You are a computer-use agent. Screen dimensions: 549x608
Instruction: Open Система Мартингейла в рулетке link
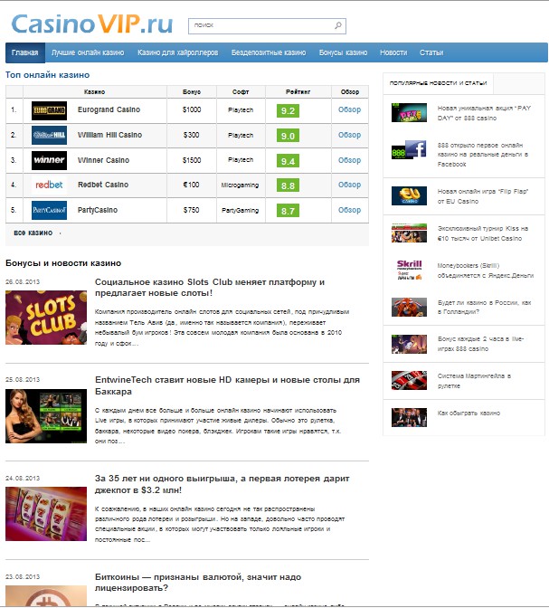pyautogui.click(x=474, y=381)
